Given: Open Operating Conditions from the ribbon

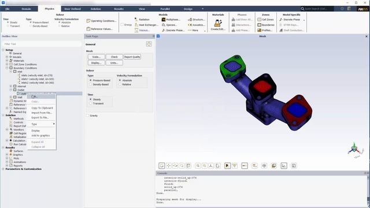Looking at the screenshot, I should pyautogui.click(x=101, y=21).
